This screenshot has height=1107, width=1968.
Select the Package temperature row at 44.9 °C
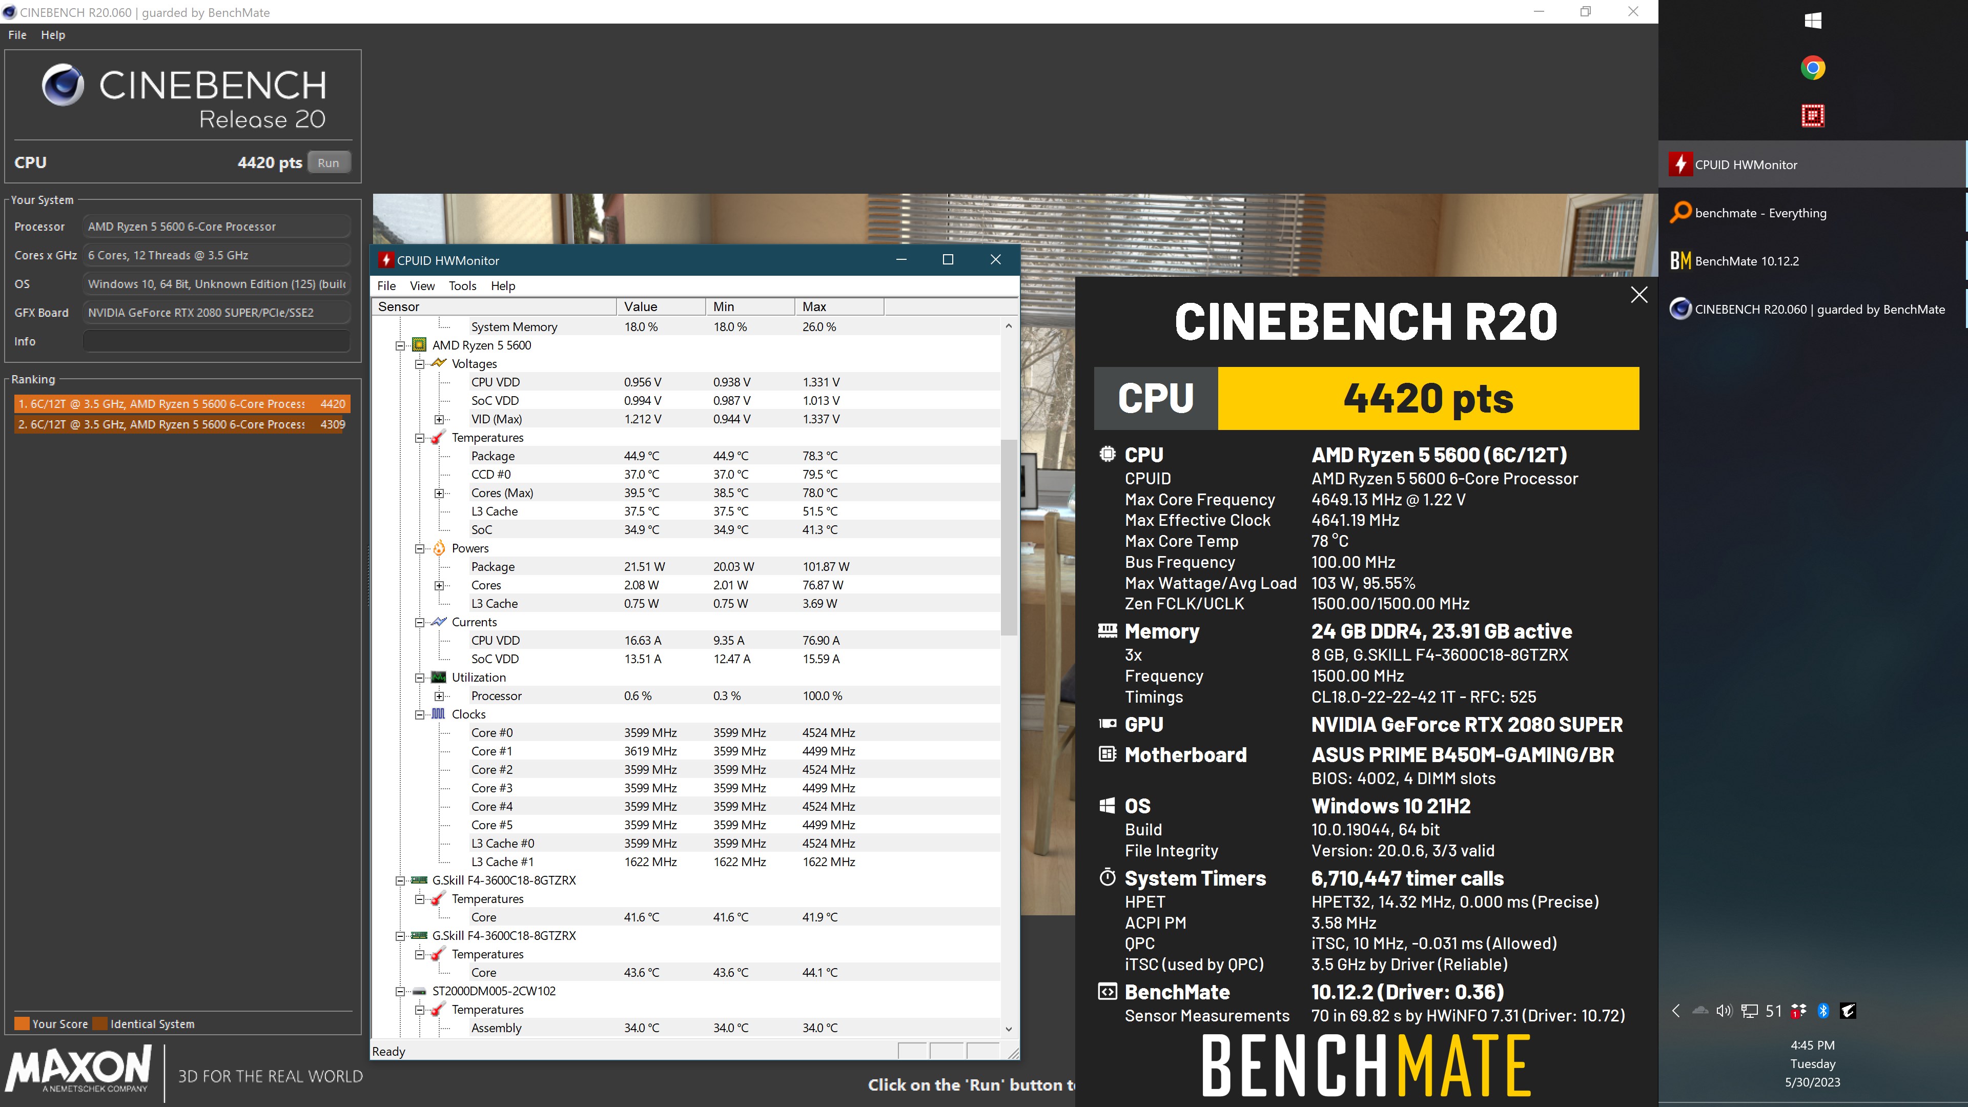click(x=686, y=456)
